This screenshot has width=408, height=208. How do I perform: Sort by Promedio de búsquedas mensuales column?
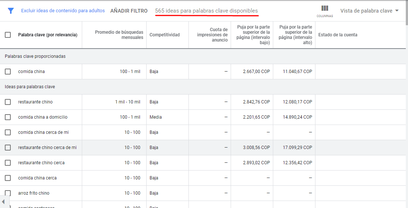pos(119,35)
